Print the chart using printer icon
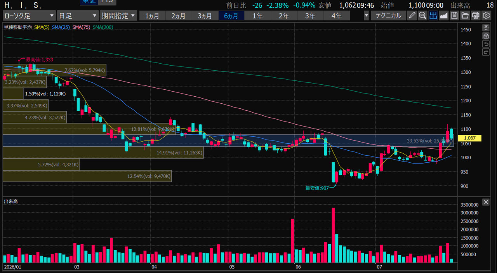The height and width of the screenshot is (273, 497). (475, 16)
